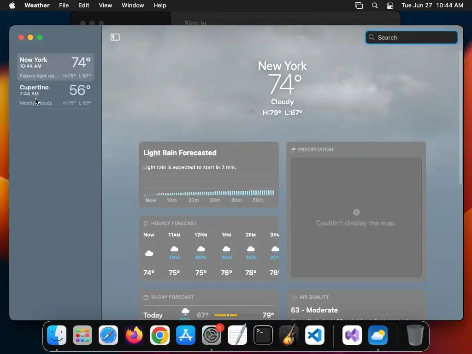Click the Air Quality header

[x=310, y=297]
